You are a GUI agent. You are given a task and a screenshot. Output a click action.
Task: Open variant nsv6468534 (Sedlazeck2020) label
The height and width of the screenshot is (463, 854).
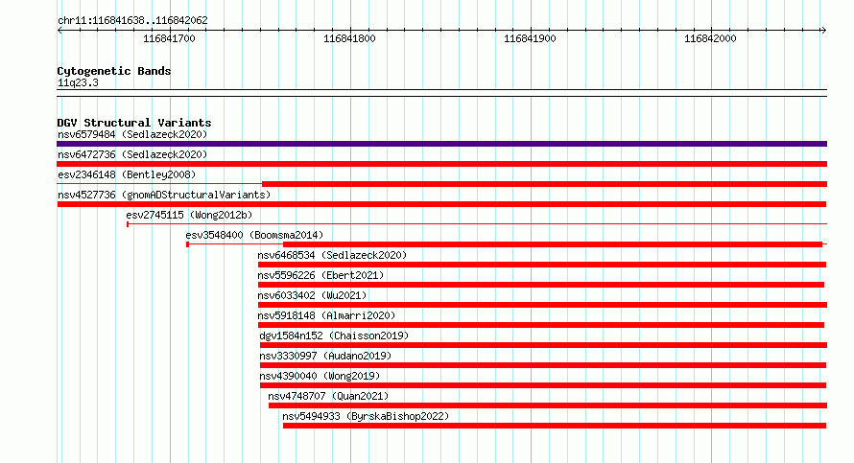coord(332,255)
